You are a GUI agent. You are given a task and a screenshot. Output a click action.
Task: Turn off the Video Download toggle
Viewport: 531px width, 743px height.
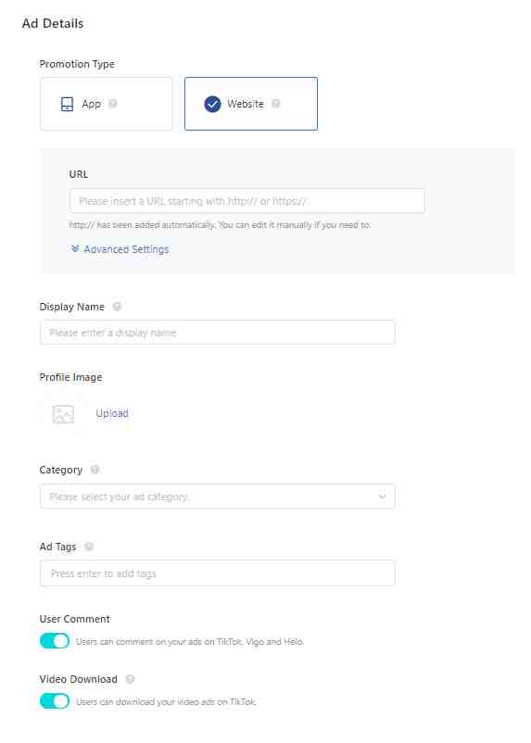pos(55,700)
